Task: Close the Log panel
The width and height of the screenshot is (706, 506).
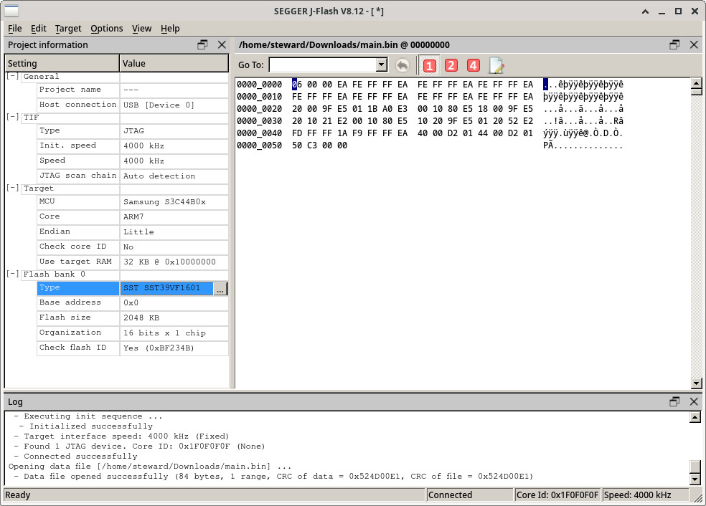Action: (x=694, y=401)
